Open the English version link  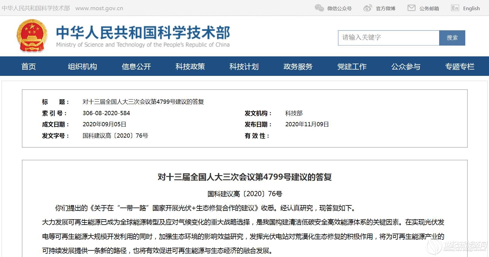pos(471,8)
